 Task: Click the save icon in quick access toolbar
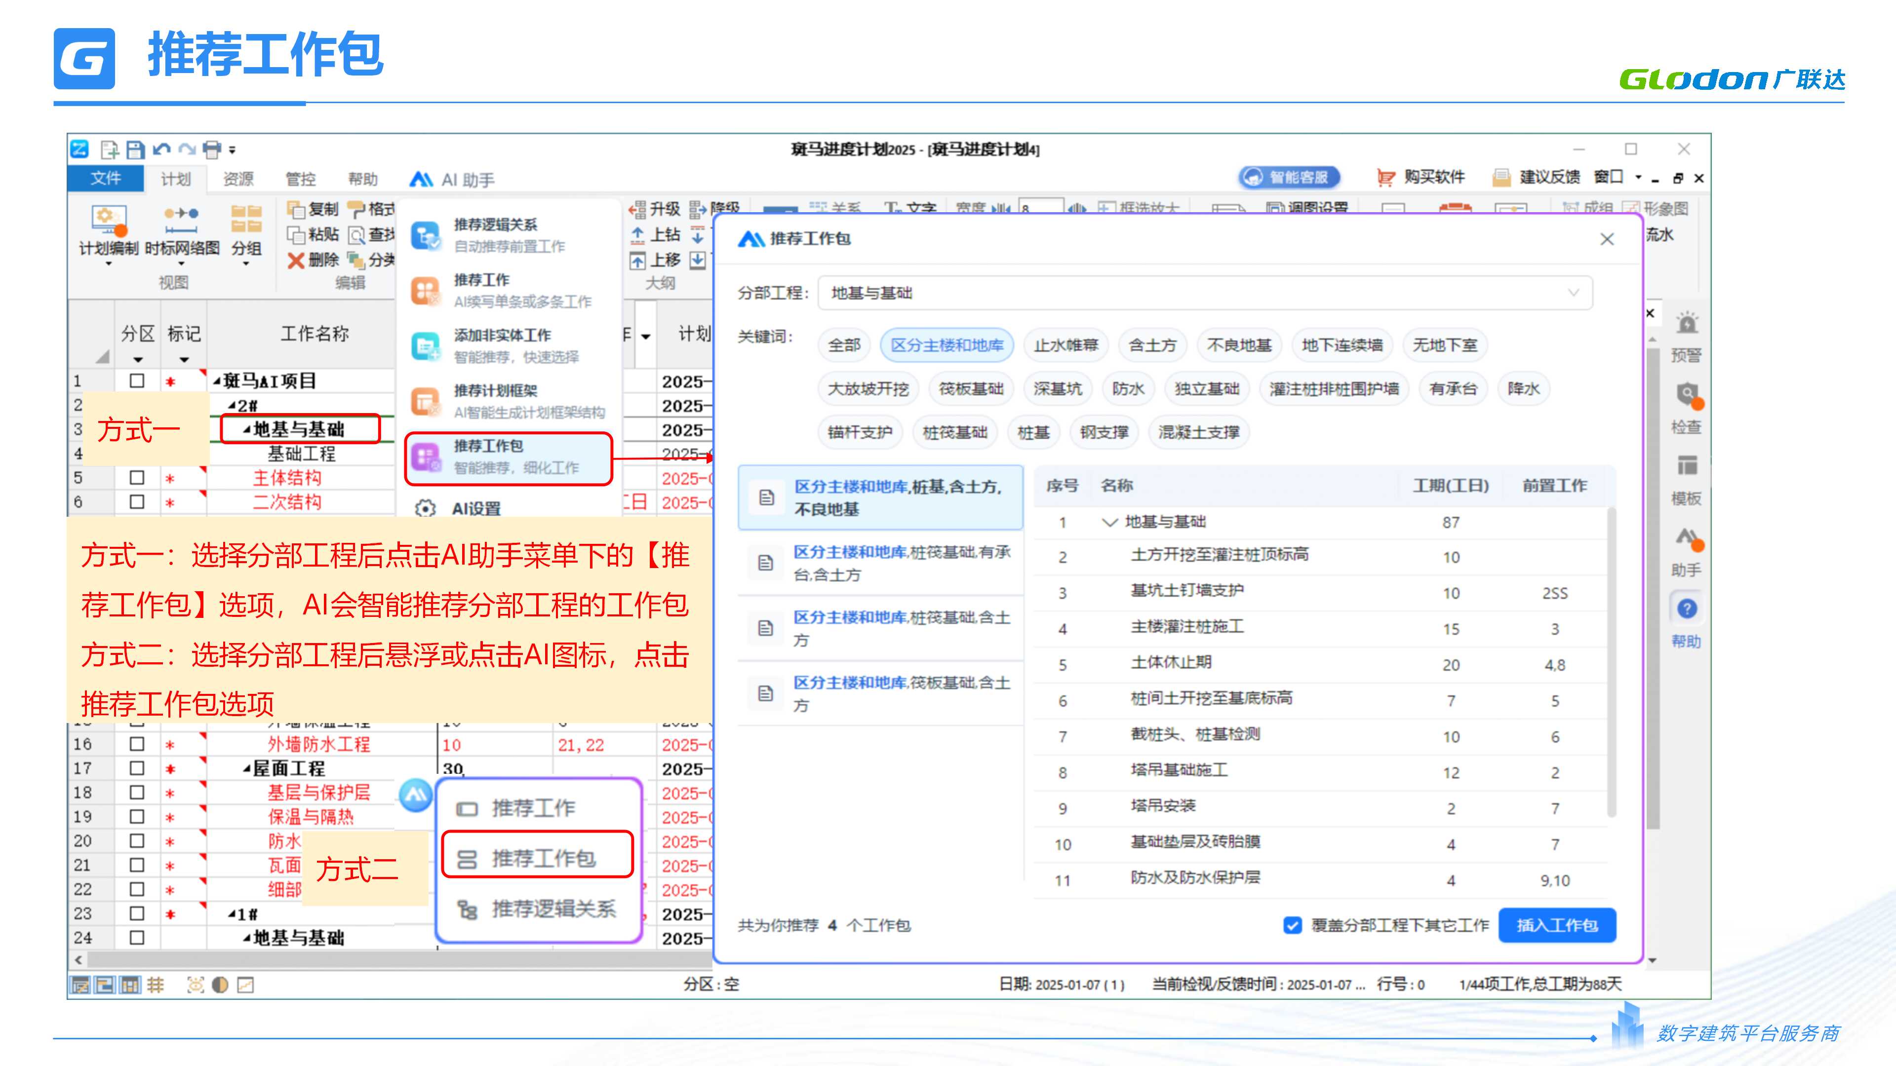tap(135, 150)
